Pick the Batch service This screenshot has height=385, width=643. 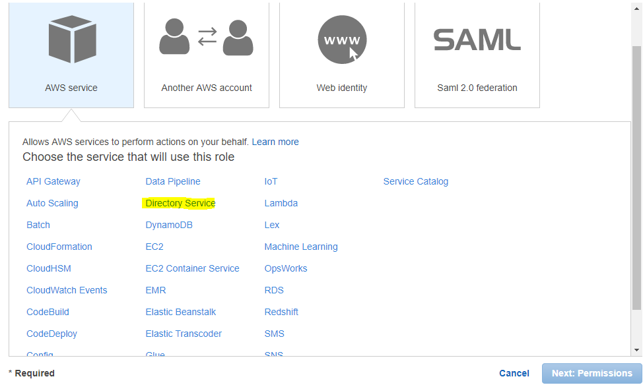click(38, 225)
